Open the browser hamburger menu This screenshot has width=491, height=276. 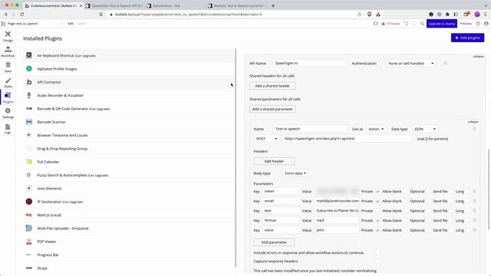pos(486,15)
